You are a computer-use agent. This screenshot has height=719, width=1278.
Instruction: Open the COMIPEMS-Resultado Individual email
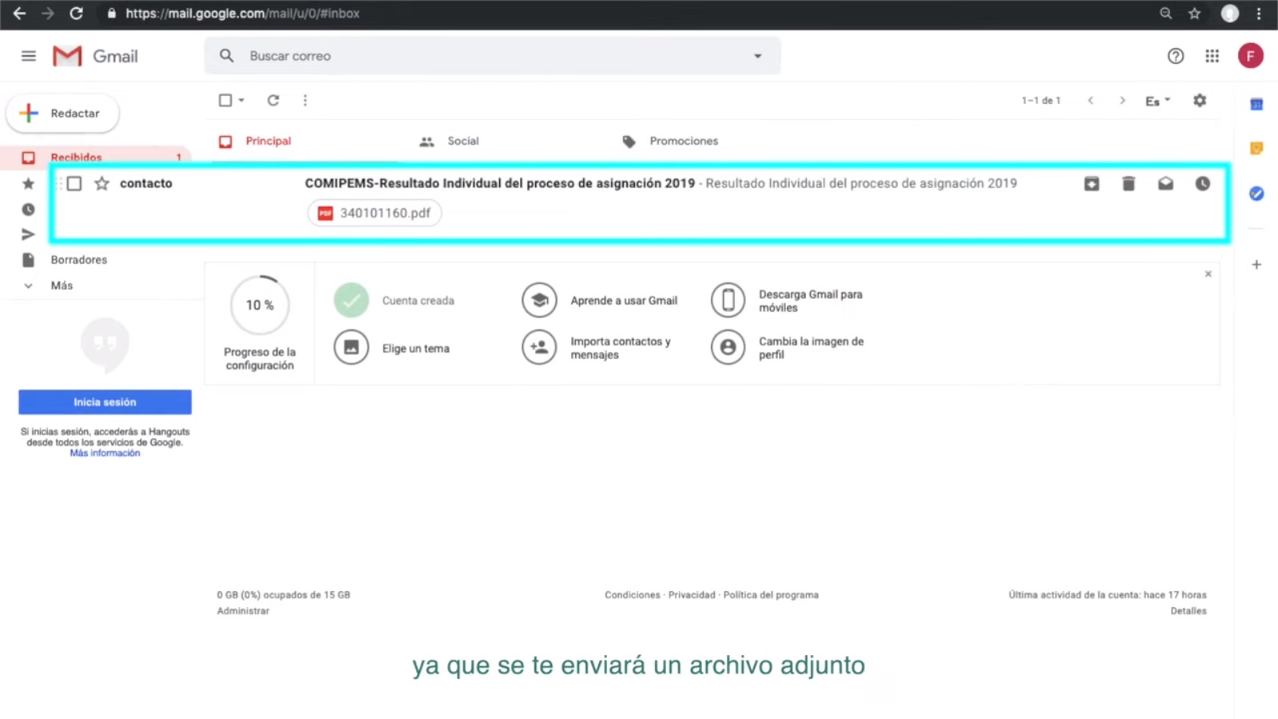click(500, 184)
